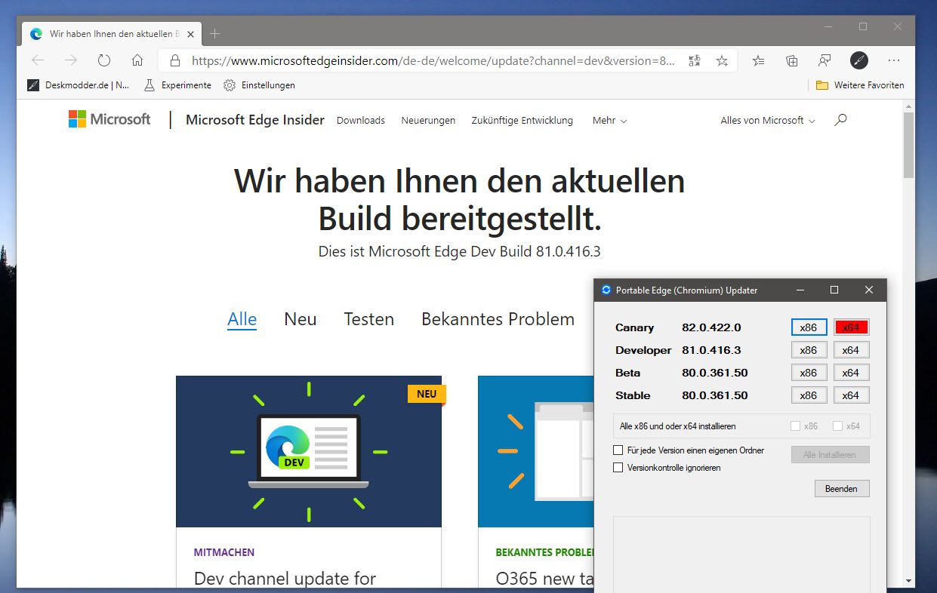
Task: Open the translate page icon in address bar
Action: click(x=695, y=60)
